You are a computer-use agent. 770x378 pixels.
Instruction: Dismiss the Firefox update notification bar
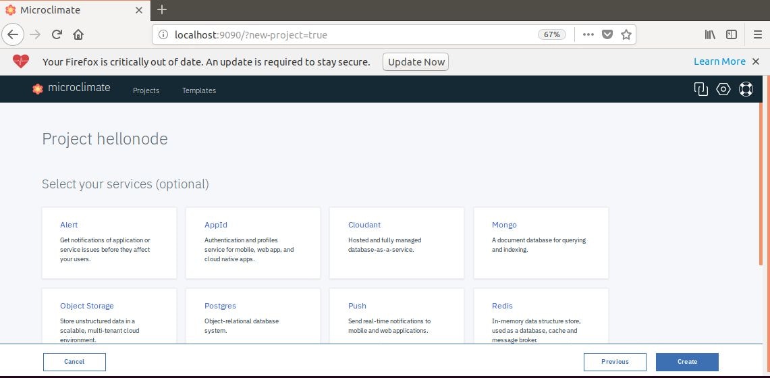[756, 61]
